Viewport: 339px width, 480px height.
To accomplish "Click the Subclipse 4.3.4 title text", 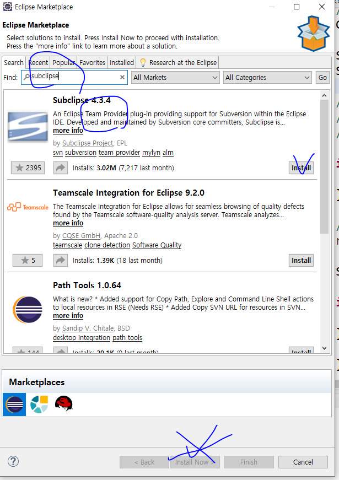I will [x=82, y=100].
